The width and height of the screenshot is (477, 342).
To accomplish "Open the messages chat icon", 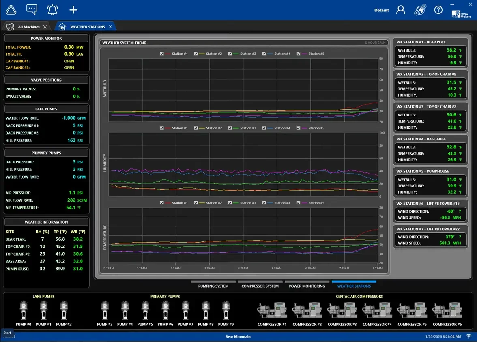I will (x=31, y=10).
